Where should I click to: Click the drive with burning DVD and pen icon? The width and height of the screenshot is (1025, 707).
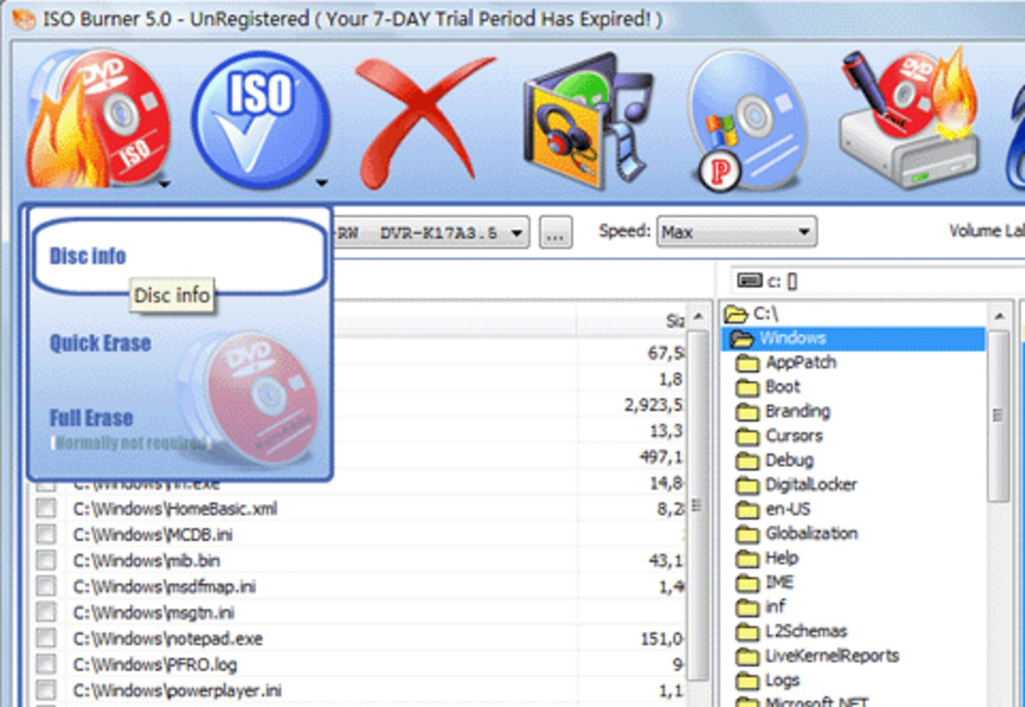910,119
